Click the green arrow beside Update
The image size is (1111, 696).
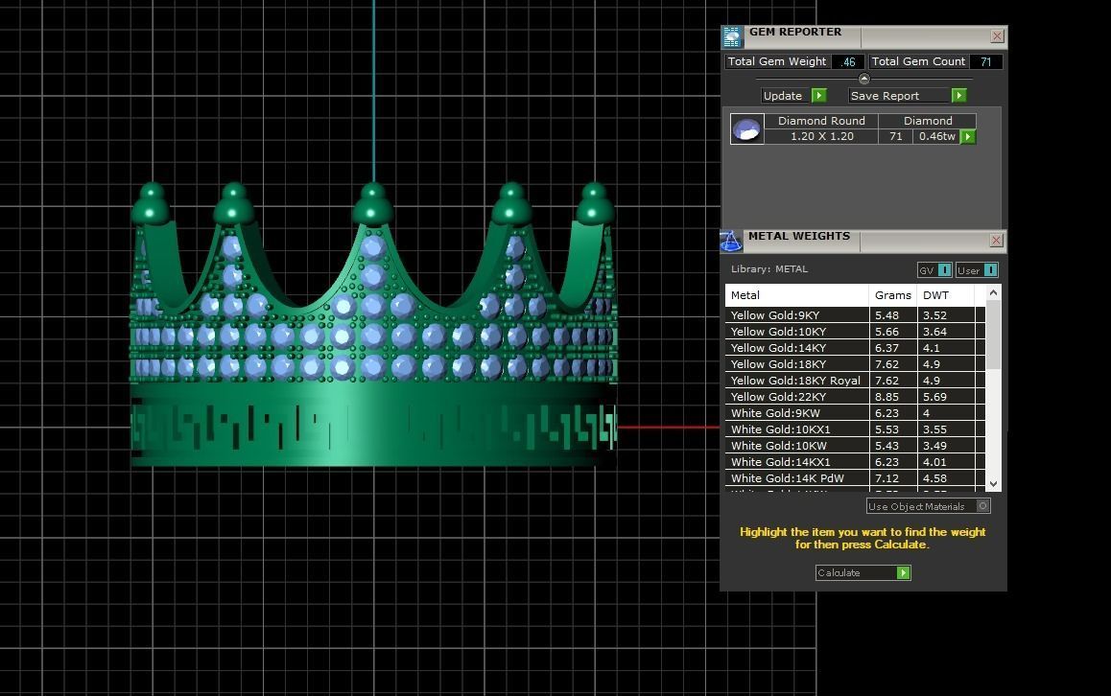pyautogui.click(x=819, y=96)
